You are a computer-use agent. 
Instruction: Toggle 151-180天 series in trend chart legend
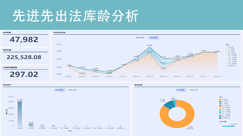pos(231,57)
